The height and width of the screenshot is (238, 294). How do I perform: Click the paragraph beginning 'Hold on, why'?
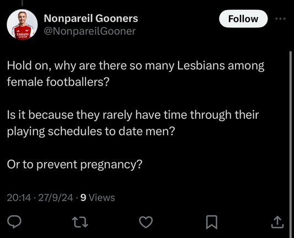coord(136,74)
